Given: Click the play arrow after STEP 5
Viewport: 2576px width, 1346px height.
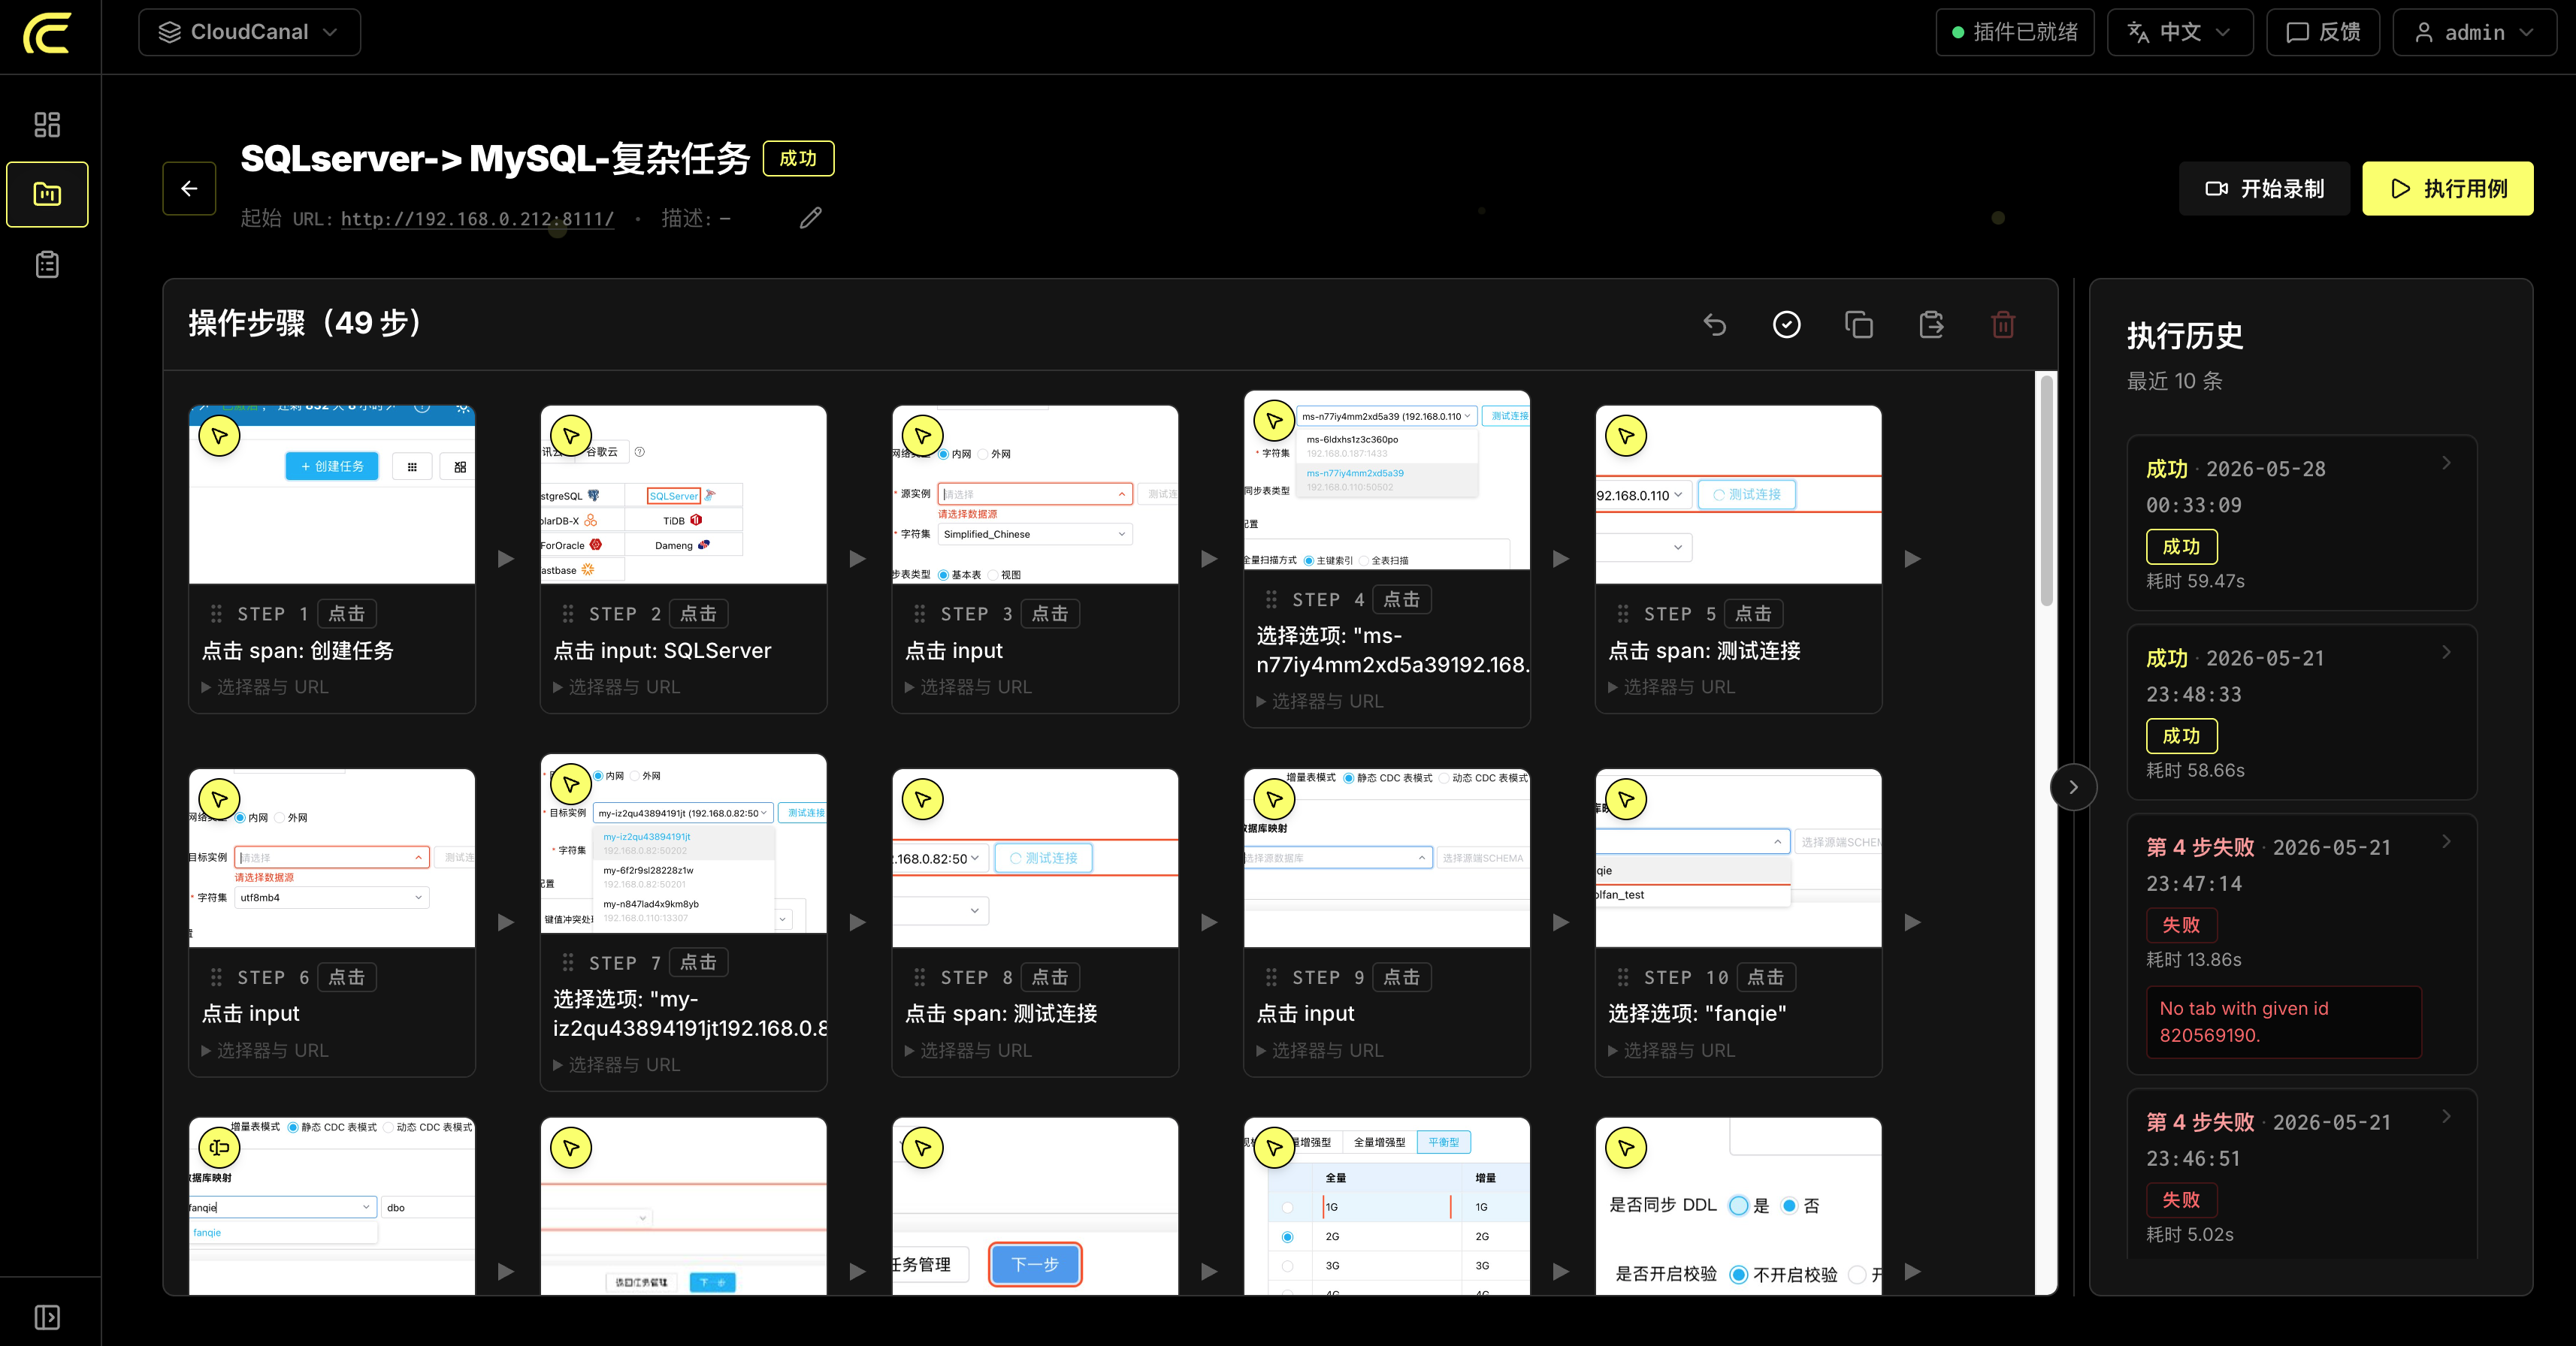Looking at the screenshot, I should 1912,559.
